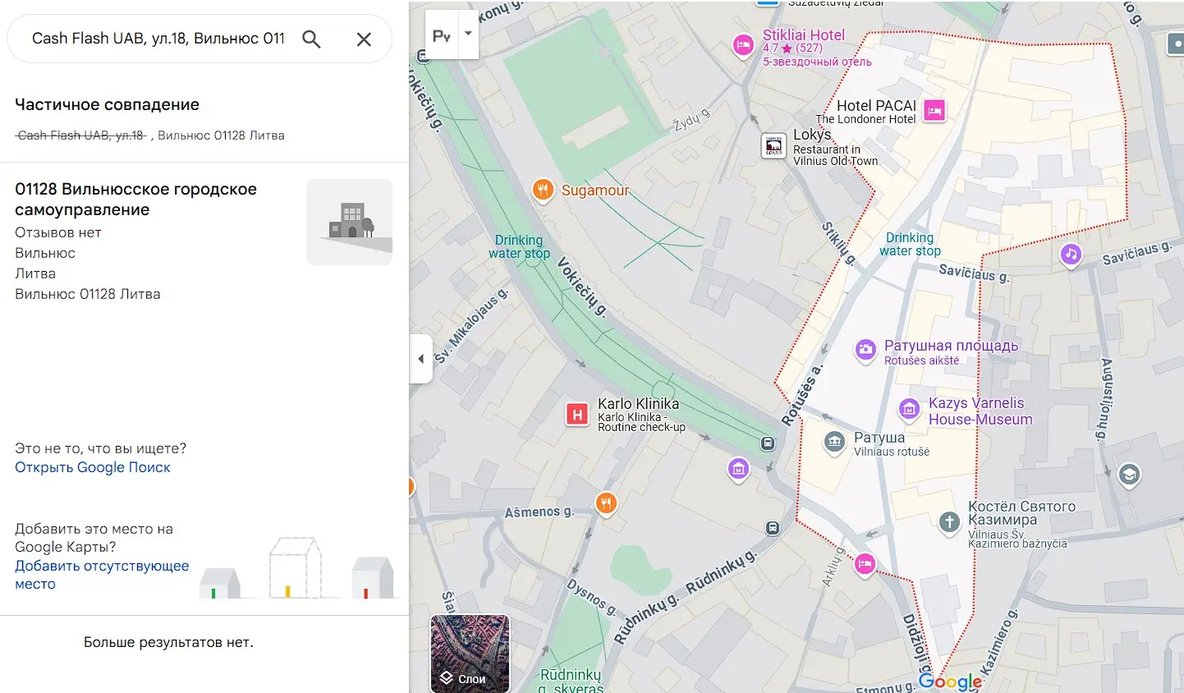Select the Lokys restaurant marker

pyautogui.click(x=773, y=146)
